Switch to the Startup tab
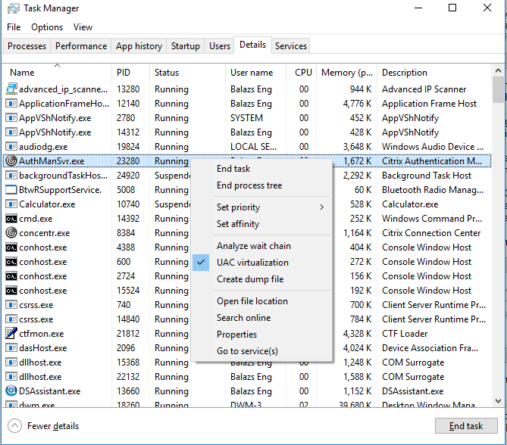507x445 pixels. pos(185,46)
